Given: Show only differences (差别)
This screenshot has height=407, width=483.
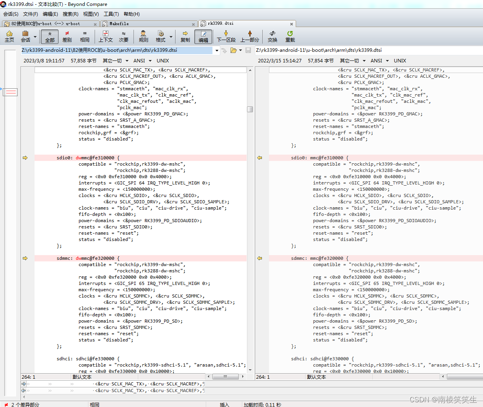Looking at the screenshot, I should [x=67, y=37].
